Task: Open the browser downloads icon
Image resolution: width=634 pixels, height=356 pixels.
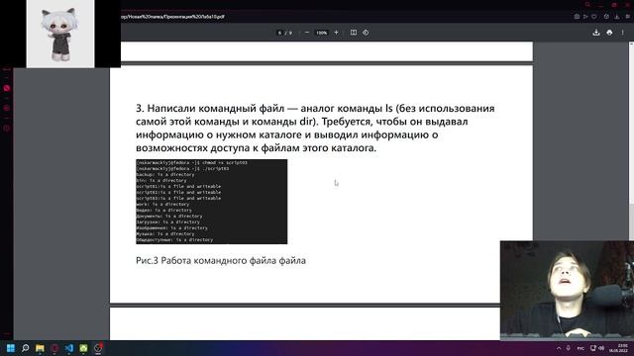Action: coord(616,17)
